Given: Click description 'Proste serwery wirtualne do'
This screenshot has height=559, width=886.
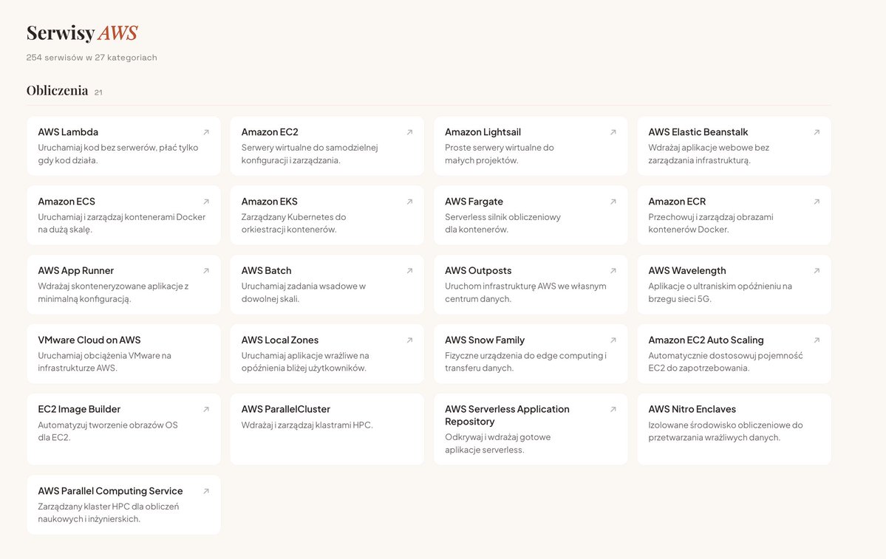Looking at the screenshot, I should (499, 148).
